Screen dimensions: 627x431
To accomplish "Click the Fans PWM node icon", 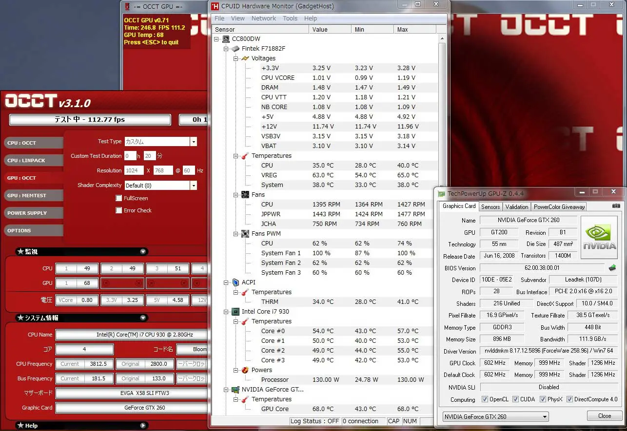I will tap(245, 234).
